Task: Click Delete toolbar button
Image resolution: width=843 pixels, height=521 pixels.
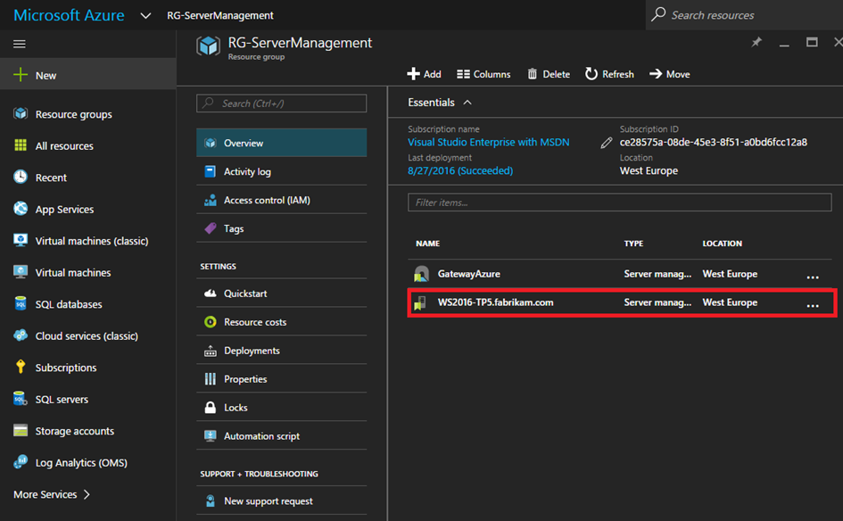Action: click(x=549, y=74)
